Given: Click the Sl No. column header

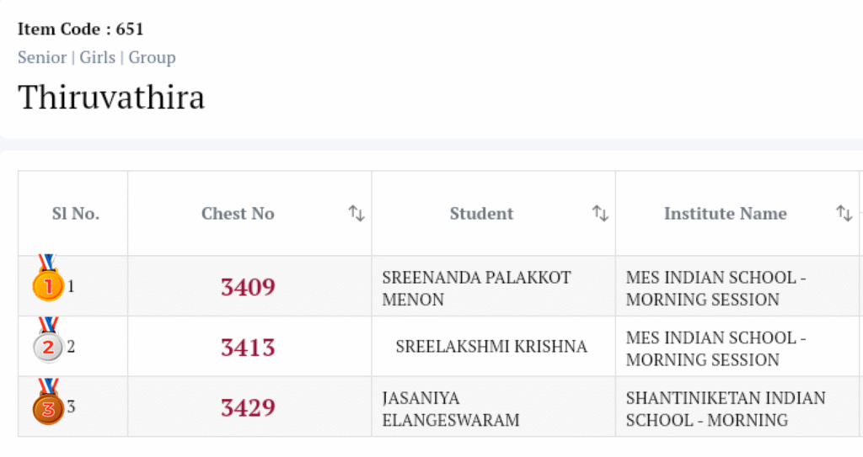Looking at the screenshot, I should tap(76, 214).
